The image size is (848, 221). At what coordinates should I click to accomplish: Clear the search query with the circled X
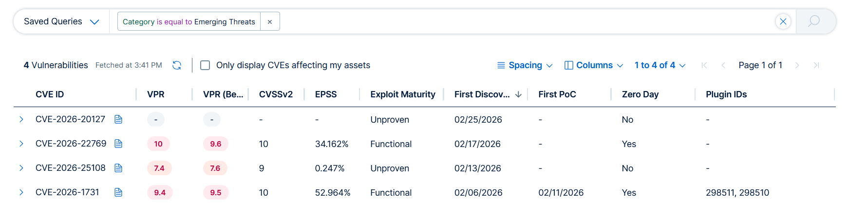[x=783, y=21]
